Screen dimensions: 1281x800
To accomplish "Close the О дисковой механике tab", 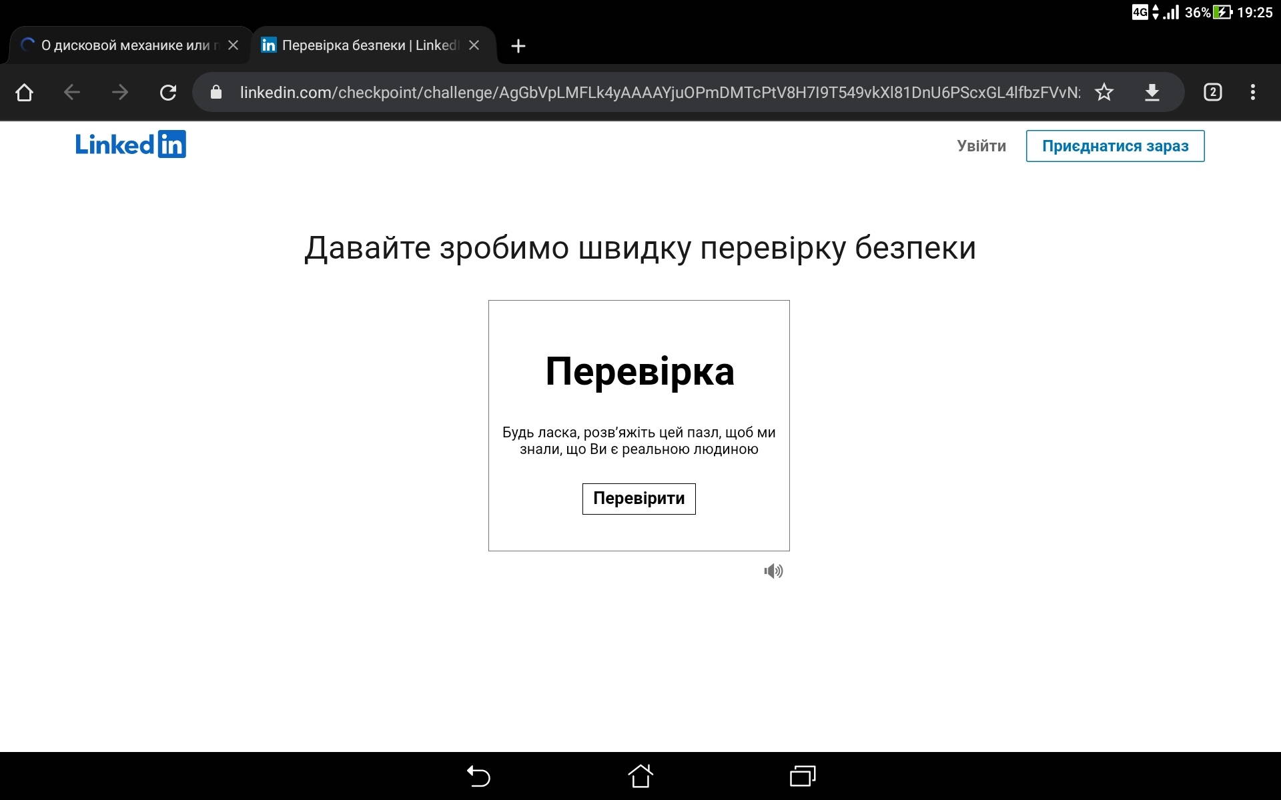I will coord(233,45).
